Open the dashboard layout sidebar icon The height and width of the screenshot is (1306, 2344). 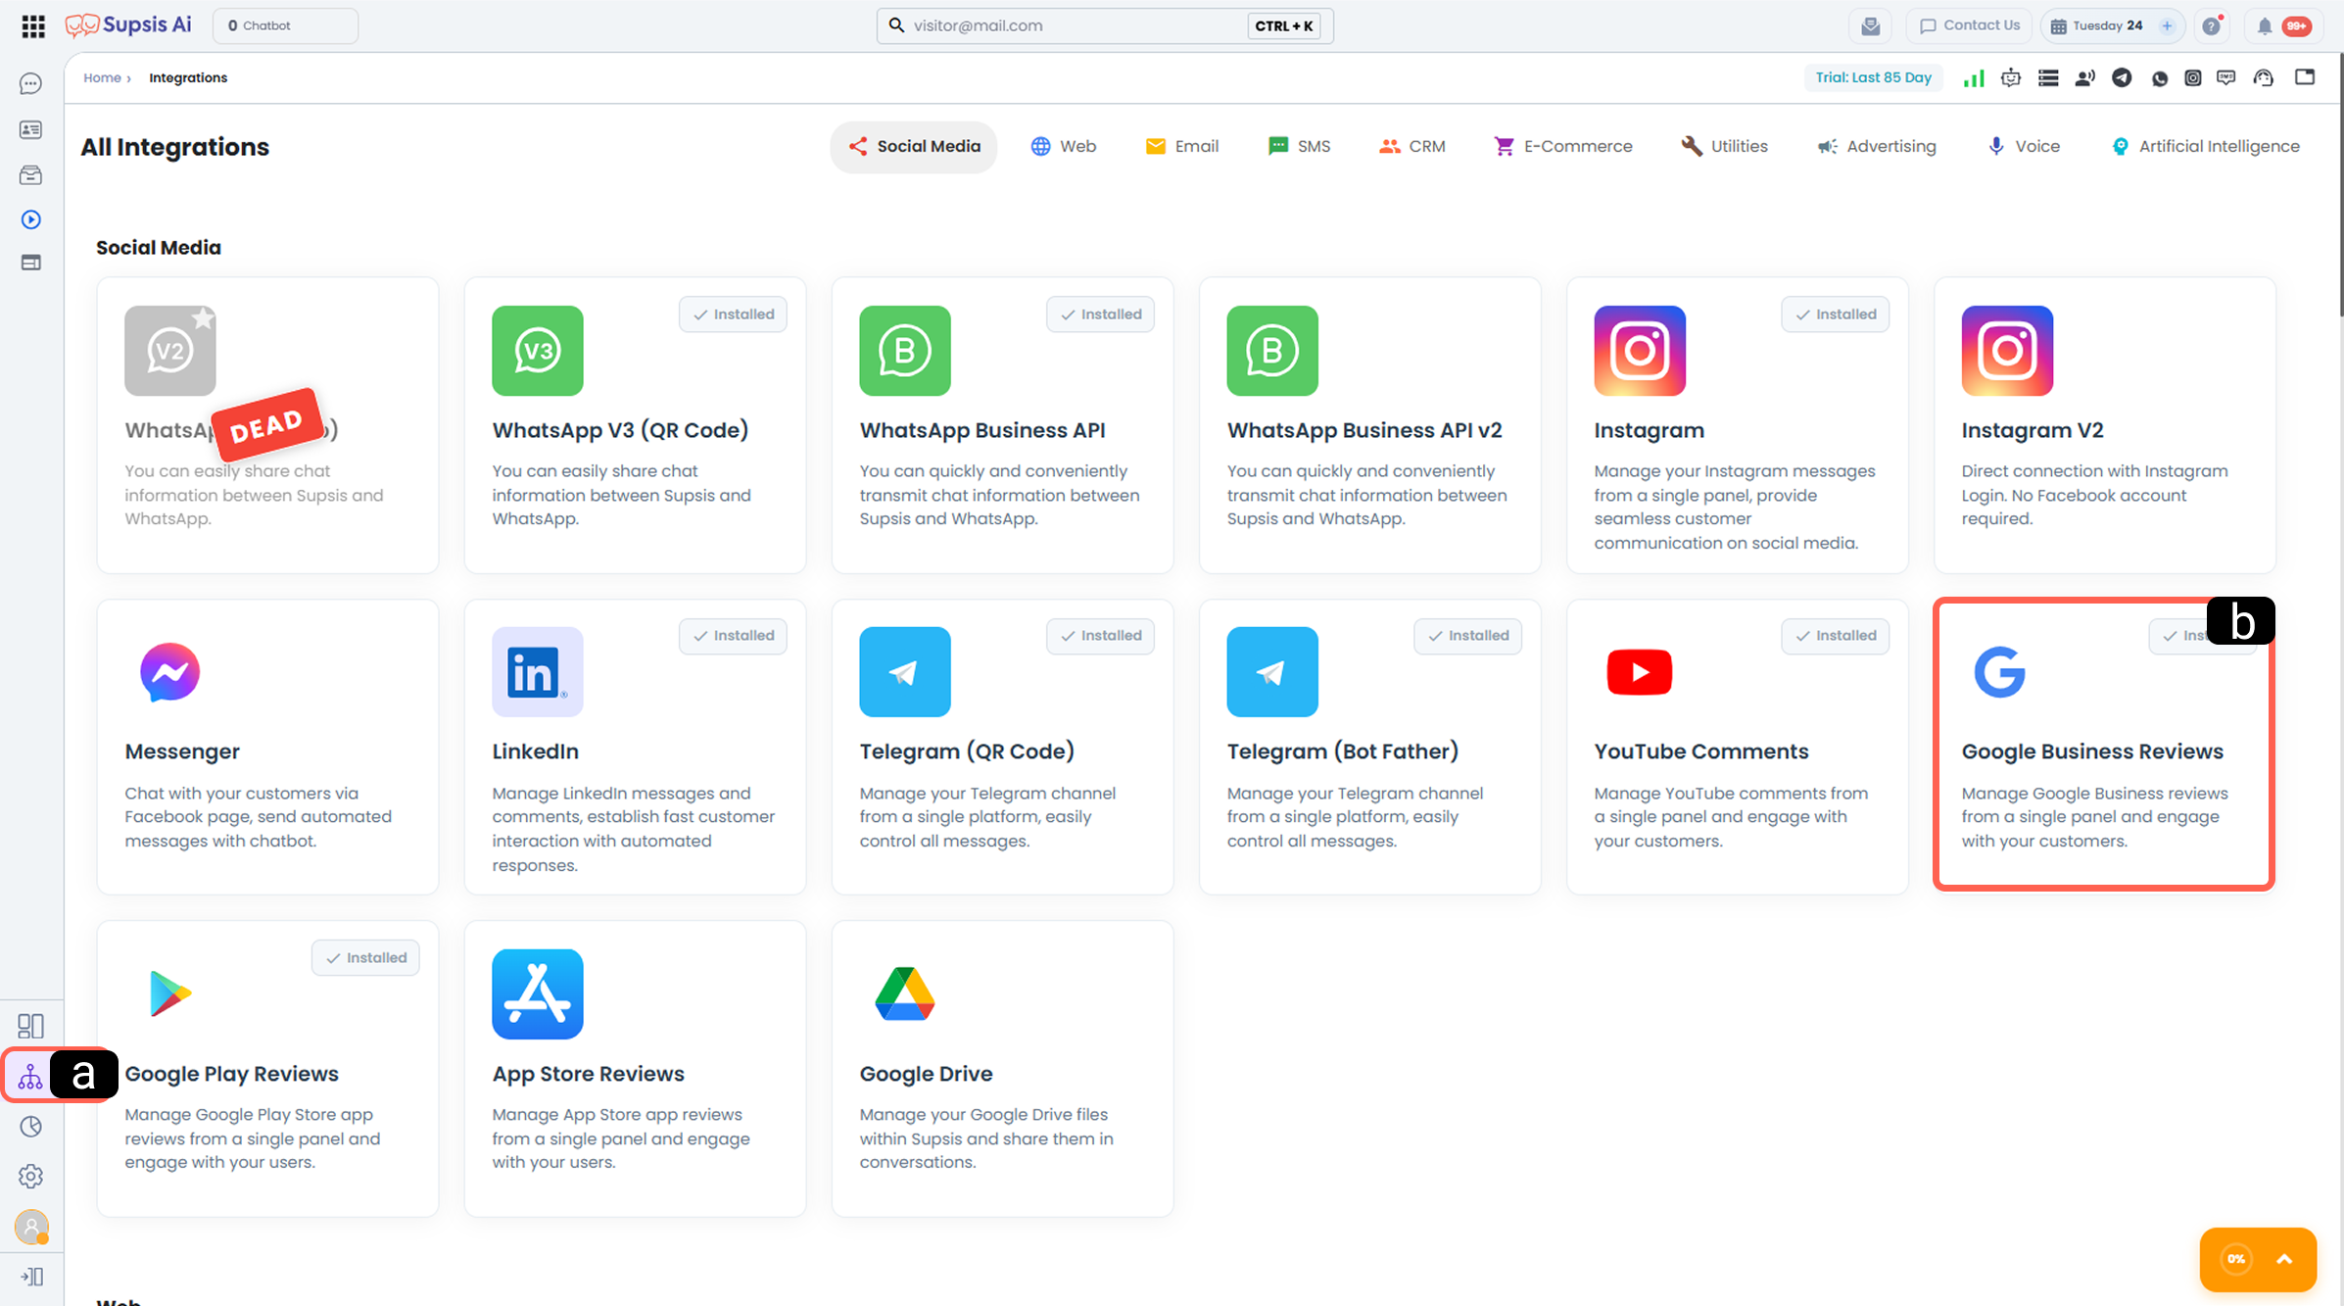click(x=31, y=1026)
